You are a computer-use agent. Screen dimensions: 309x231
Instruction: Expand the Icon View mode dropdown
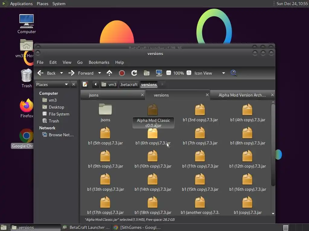pos(223,73)
